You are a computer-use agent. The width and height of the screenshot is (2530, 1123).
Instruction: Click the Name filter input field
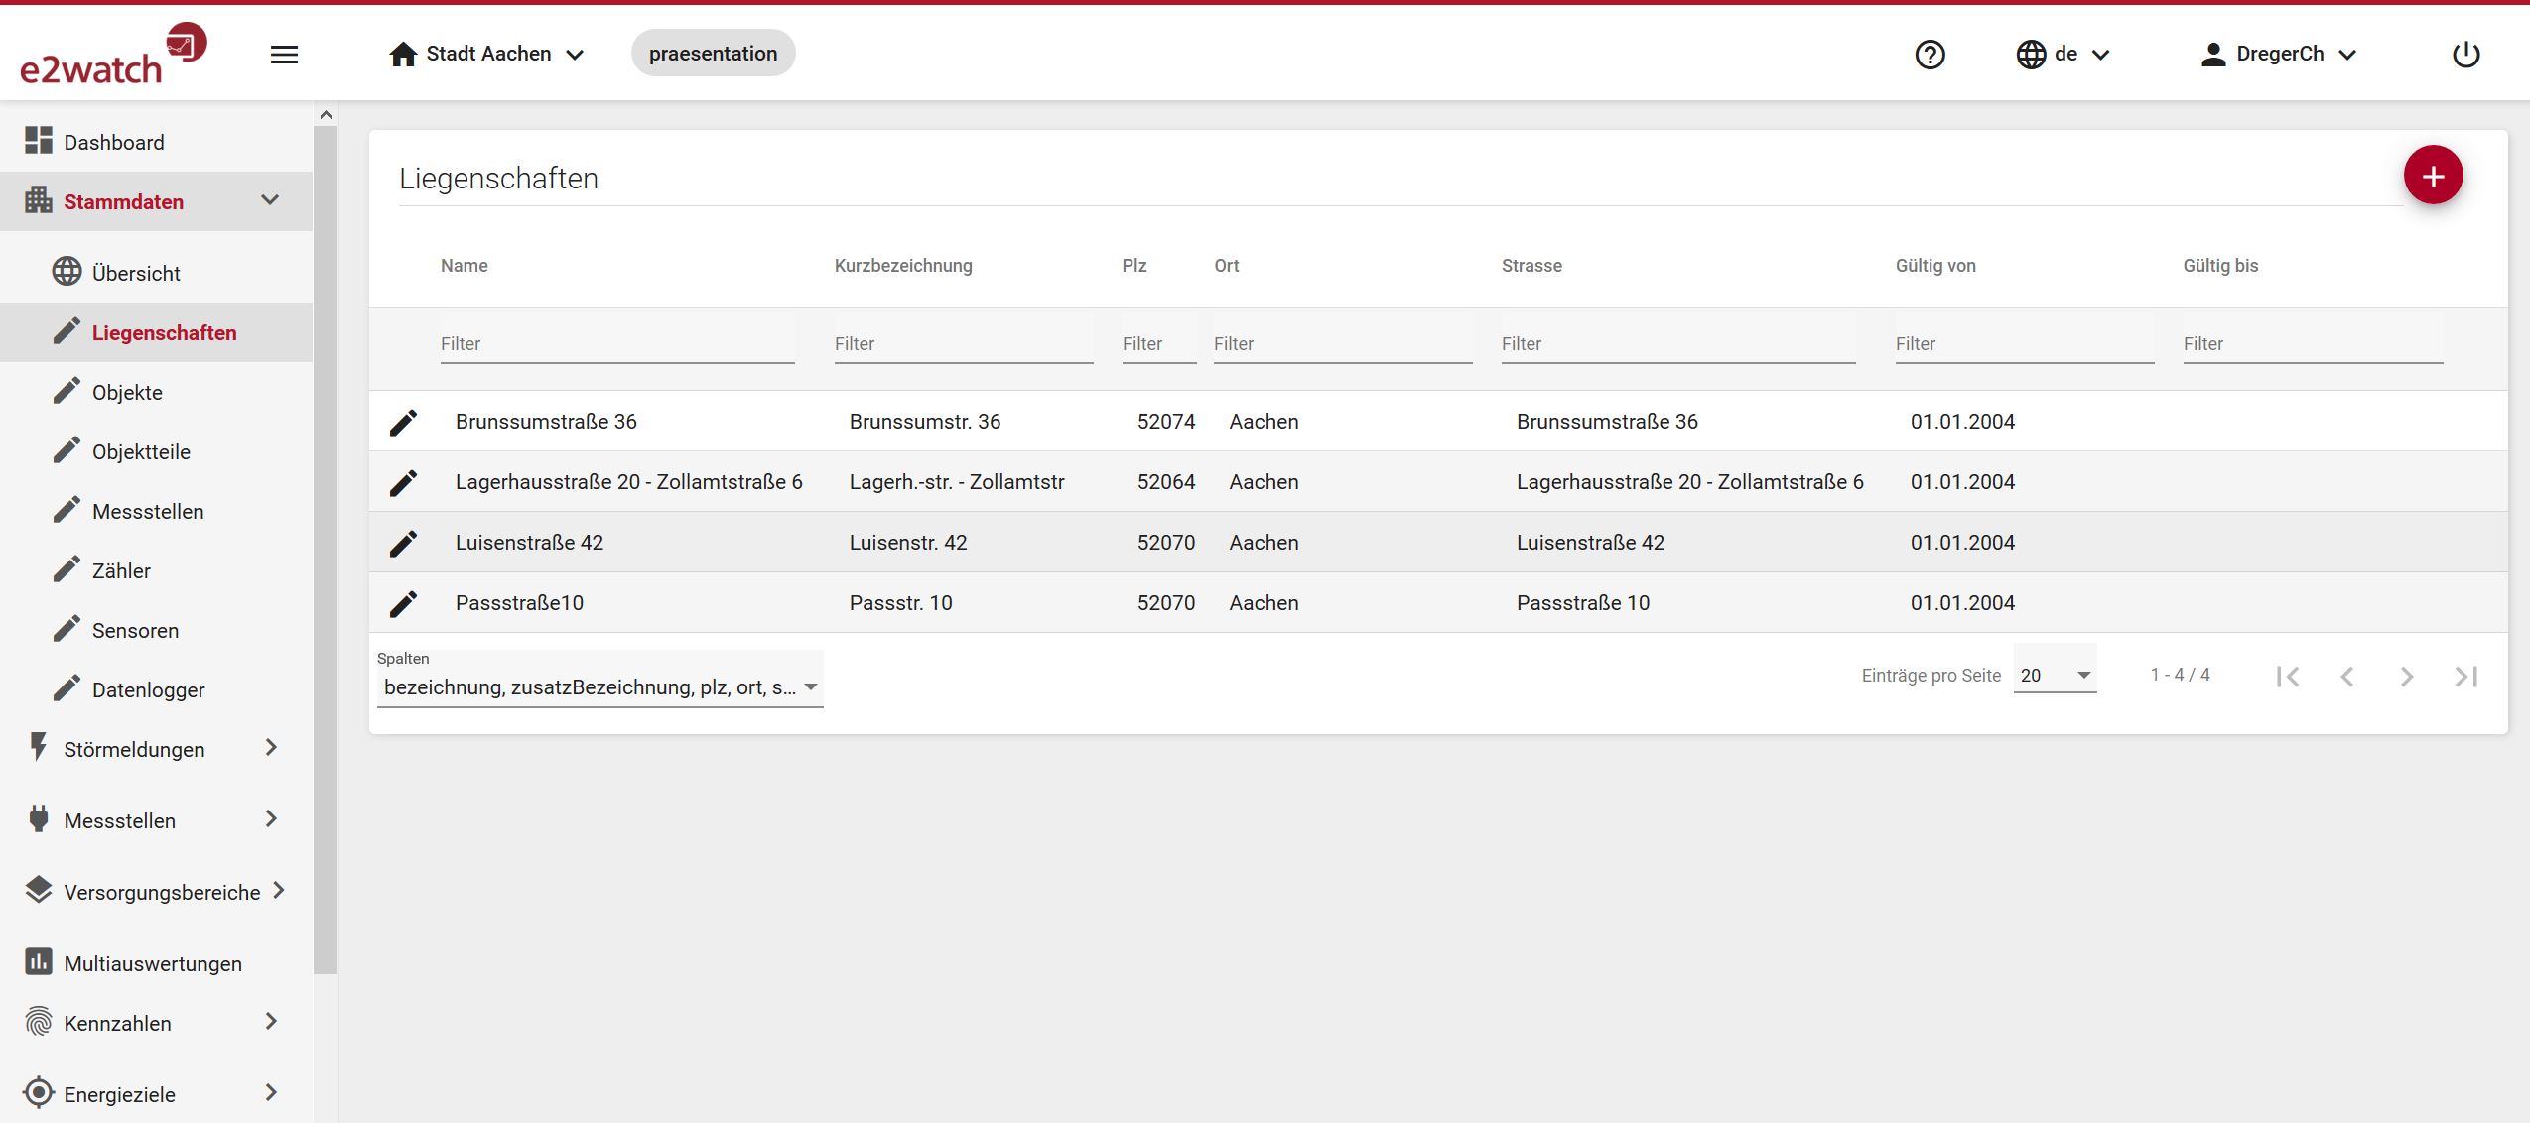point(616,343)
